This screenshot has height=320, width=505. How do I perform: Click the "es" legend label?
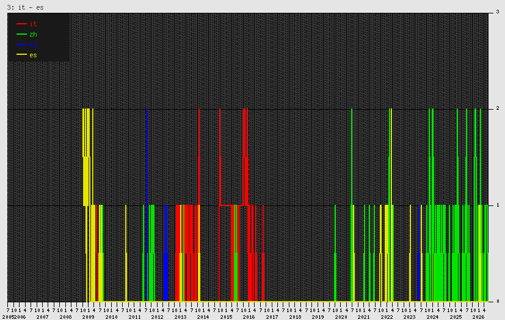[x=33, y=55]
